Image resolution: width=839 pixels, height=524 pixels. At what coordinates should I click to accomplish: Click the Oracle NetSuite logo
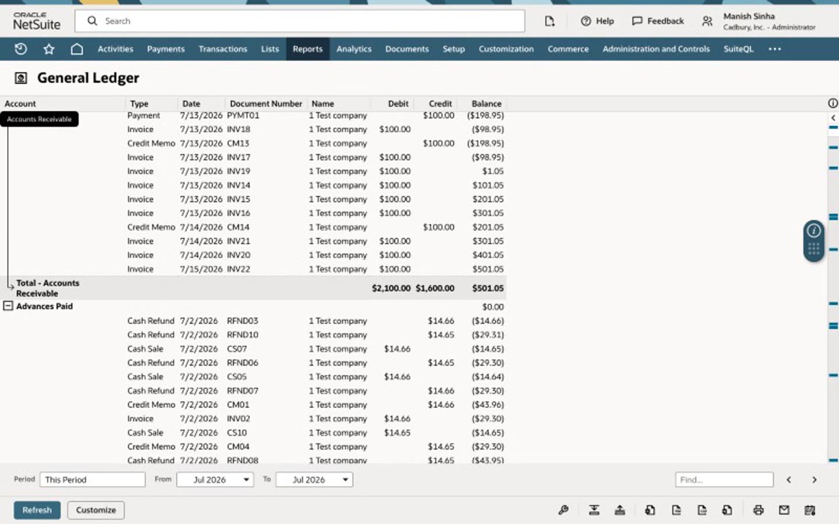click(x=37, y=21)
